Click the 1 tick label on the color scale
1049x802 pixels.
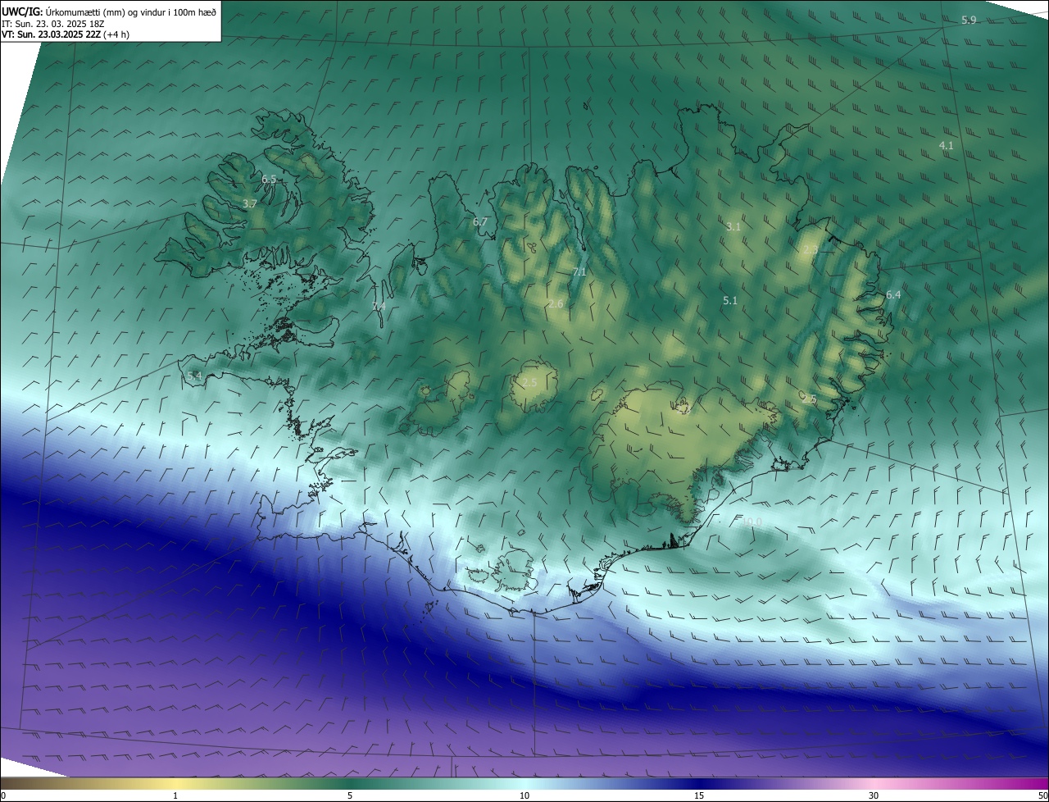(x=175, y=795)
